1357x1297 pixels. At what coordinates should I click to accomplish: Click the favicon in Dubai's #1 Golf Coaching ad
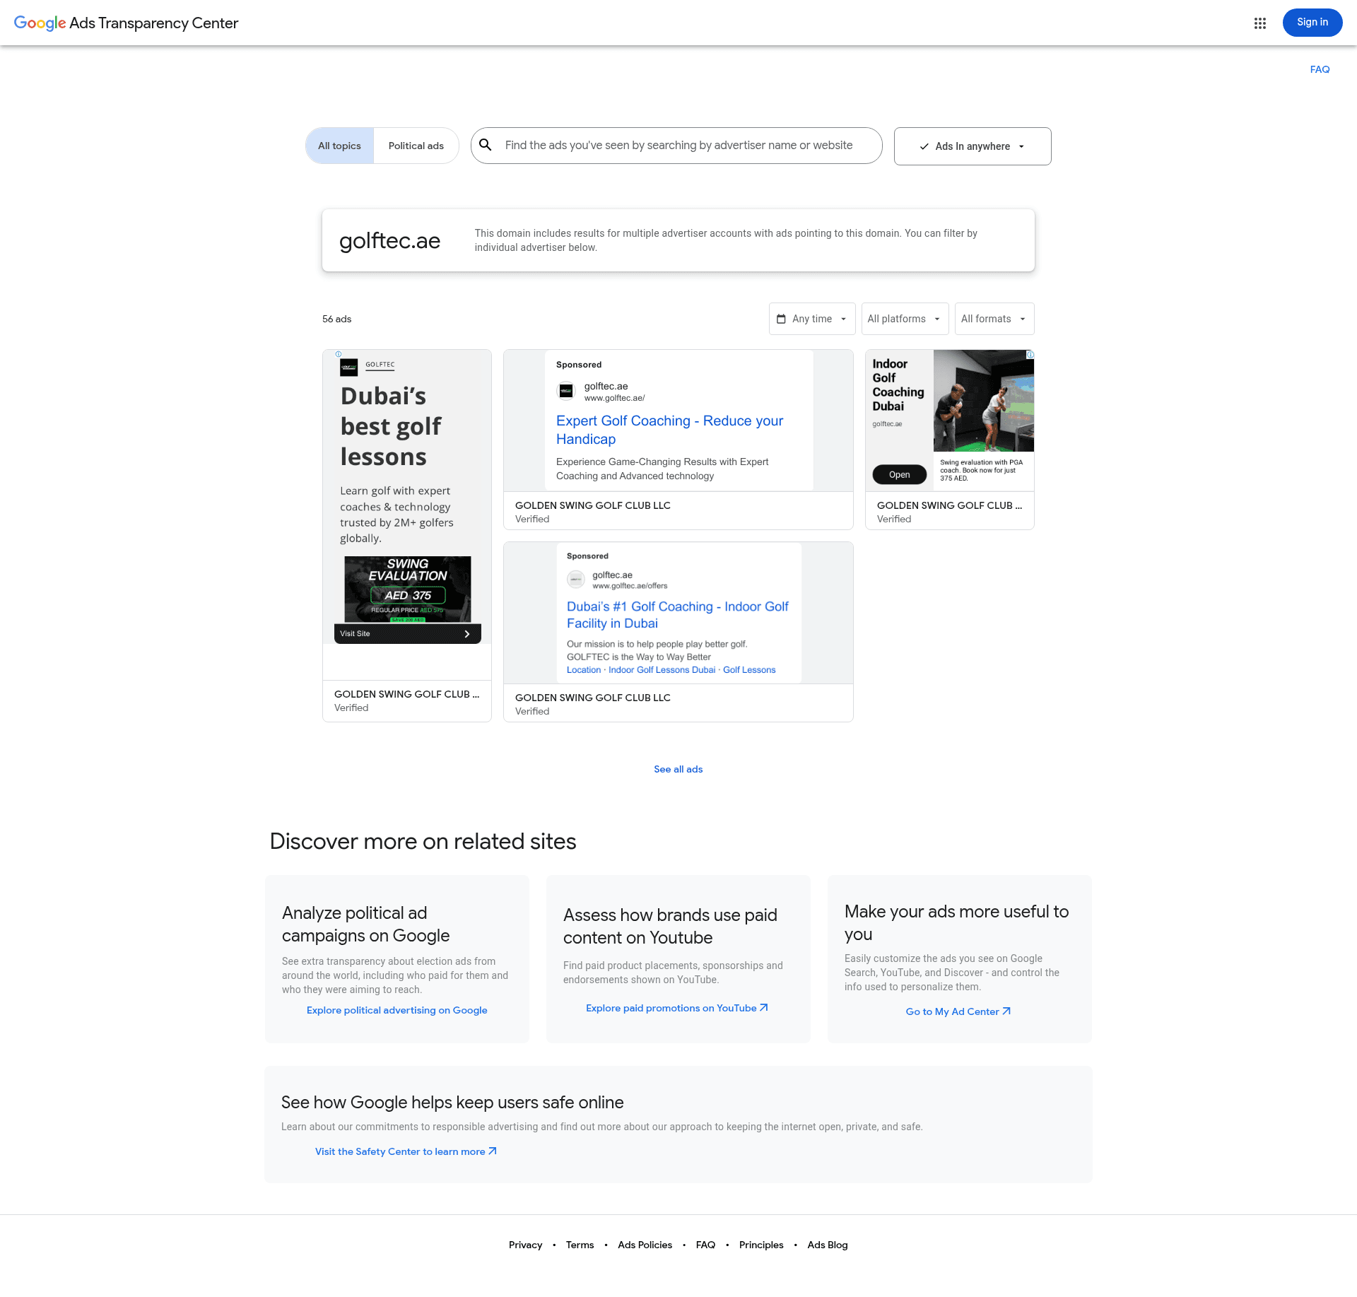(x=576, y=580)
